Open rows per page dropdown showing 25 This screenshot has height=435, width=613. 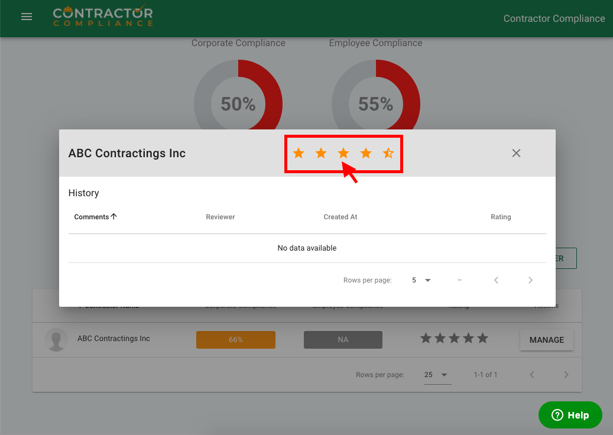[437, 375]
